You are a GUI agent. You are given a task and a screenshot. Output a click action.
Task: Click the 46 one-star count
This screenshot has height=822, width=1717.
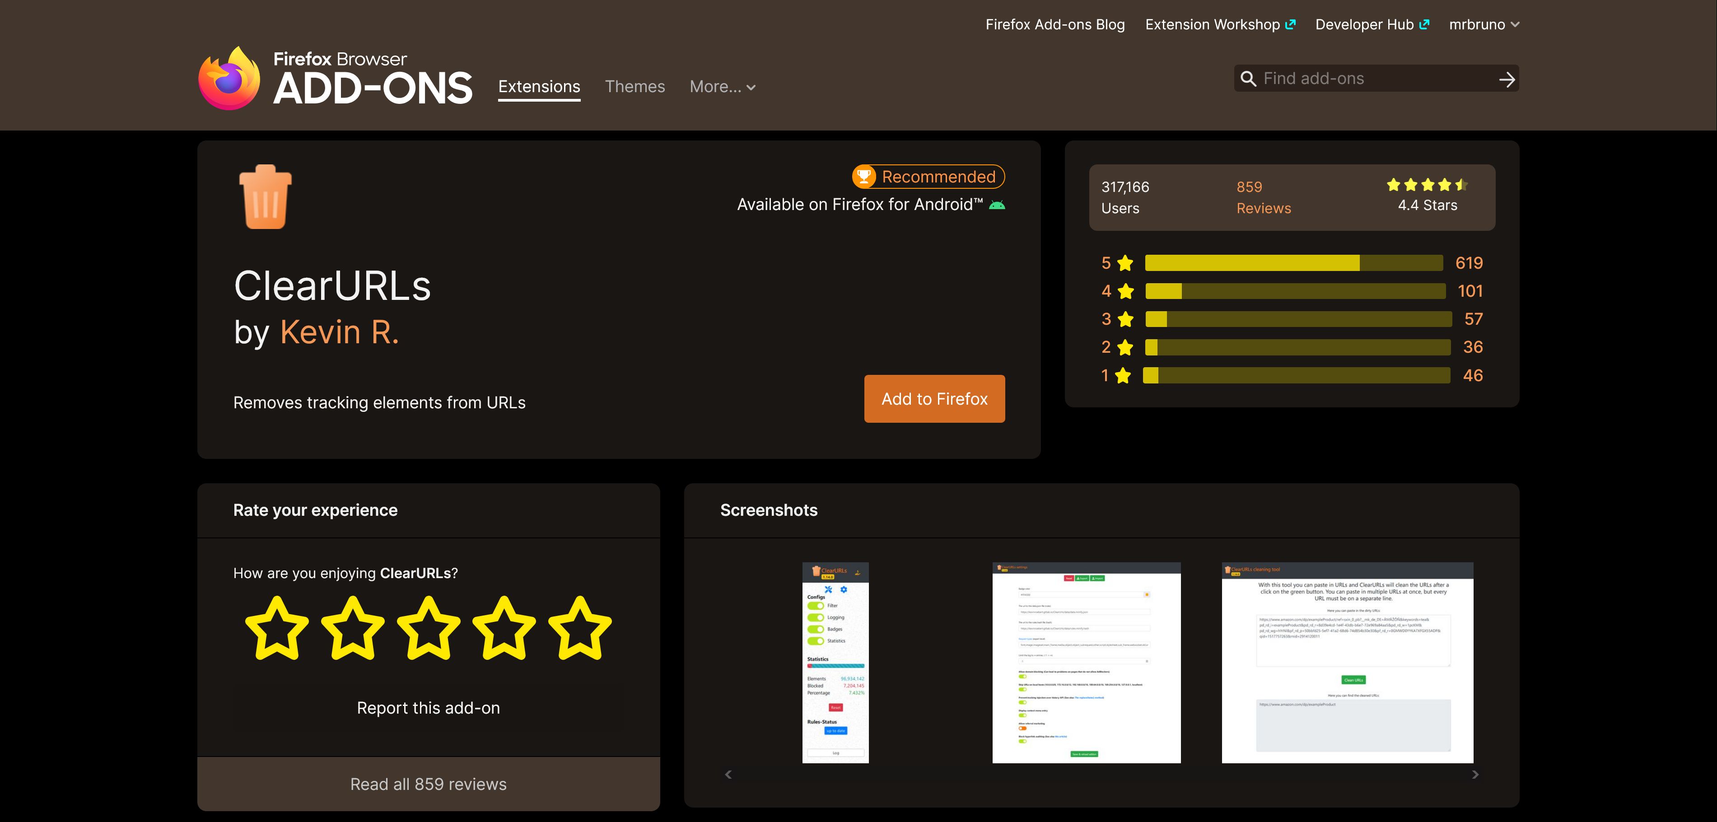coord(1473,375)
